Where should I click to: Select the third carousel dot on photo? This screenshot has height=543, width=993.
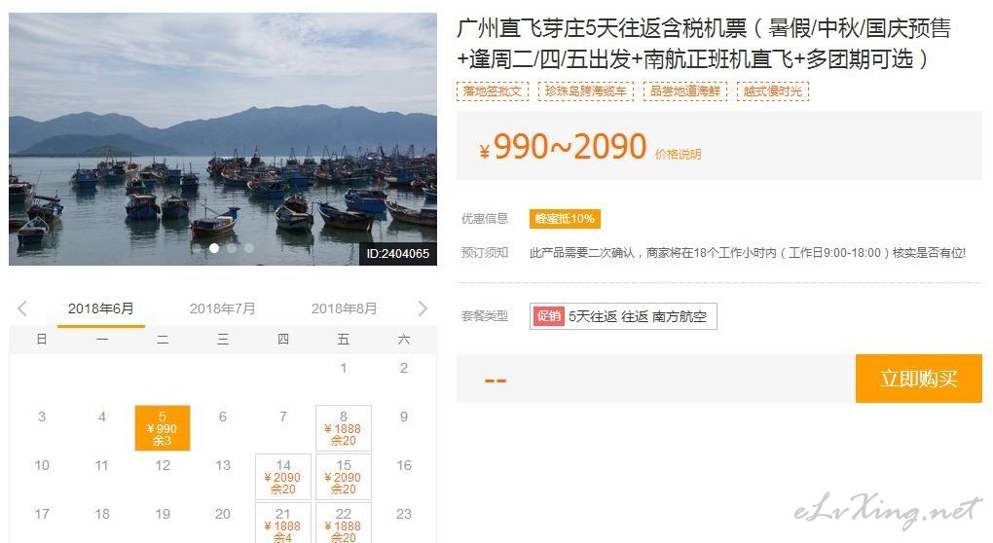[232, 248]
